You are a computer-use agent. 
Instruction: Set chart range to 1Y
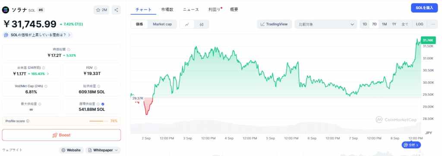(x=394, y=24)
